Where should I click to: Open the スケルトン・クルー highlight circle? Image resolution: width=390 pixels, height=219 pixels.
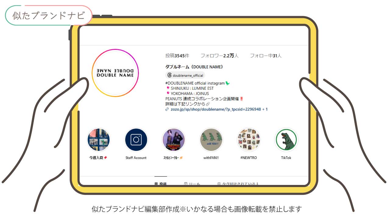(173, 140)
